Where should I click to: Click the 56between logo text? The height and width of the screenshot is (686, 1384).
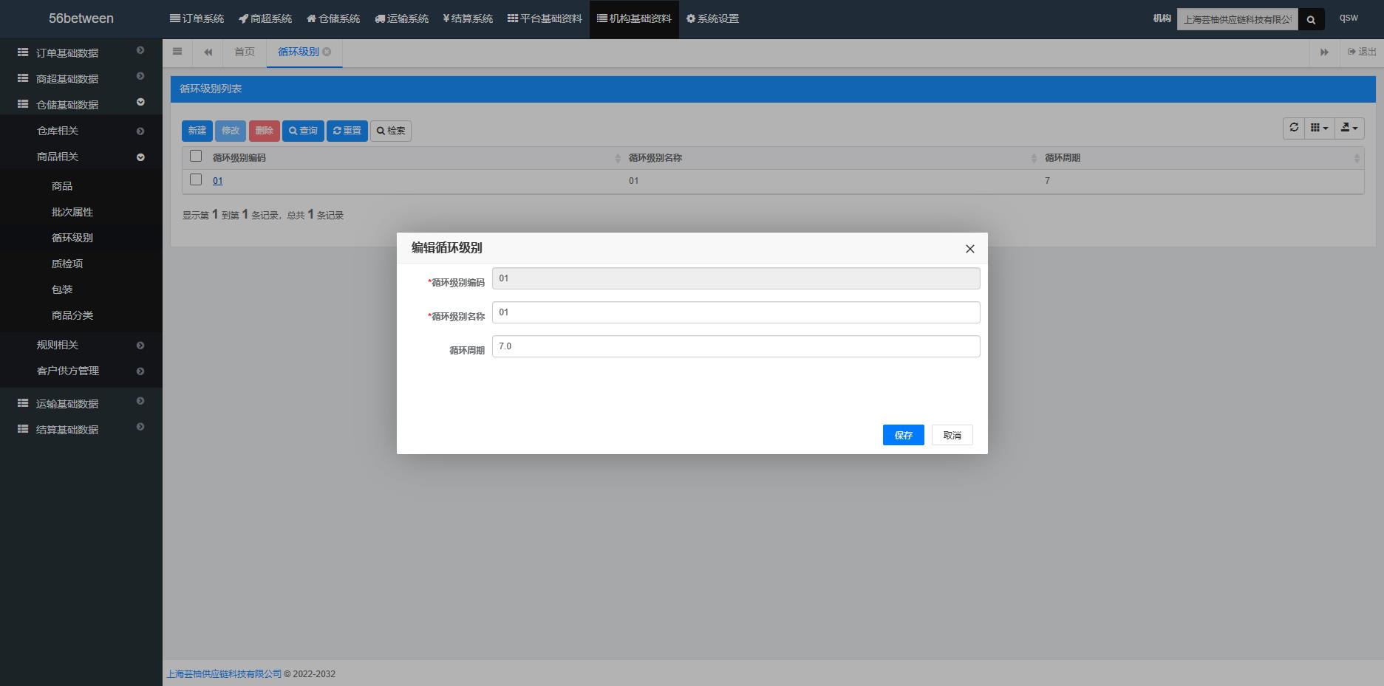coord(81,18)
